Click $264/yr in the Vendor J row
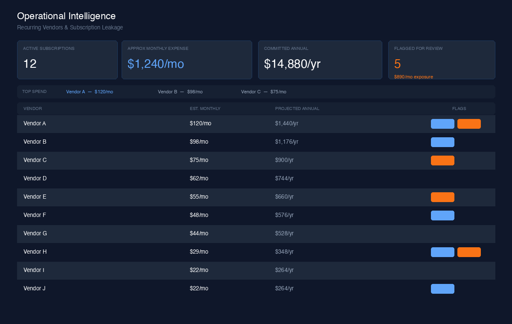 (x=285, y=289)
